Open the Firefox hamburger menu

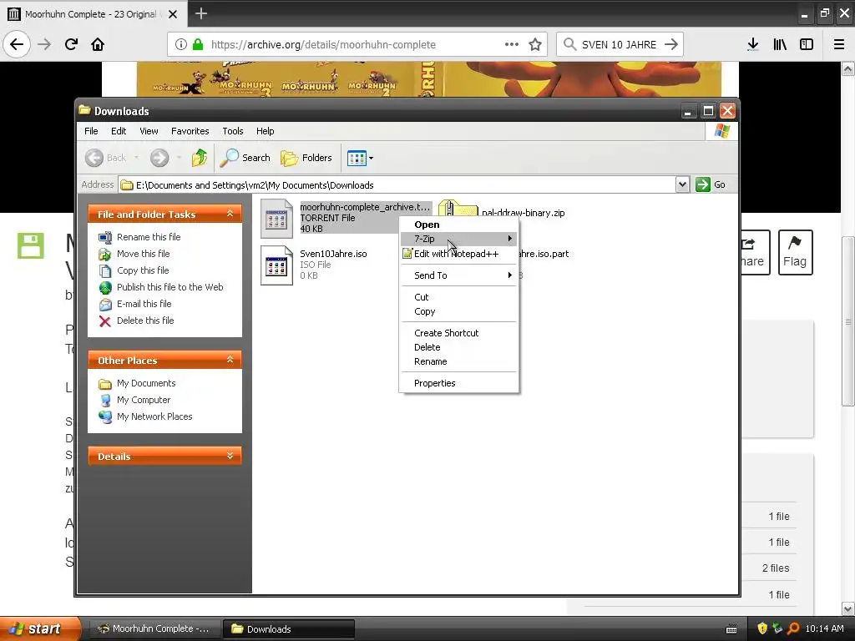click(x=839, y=44)
